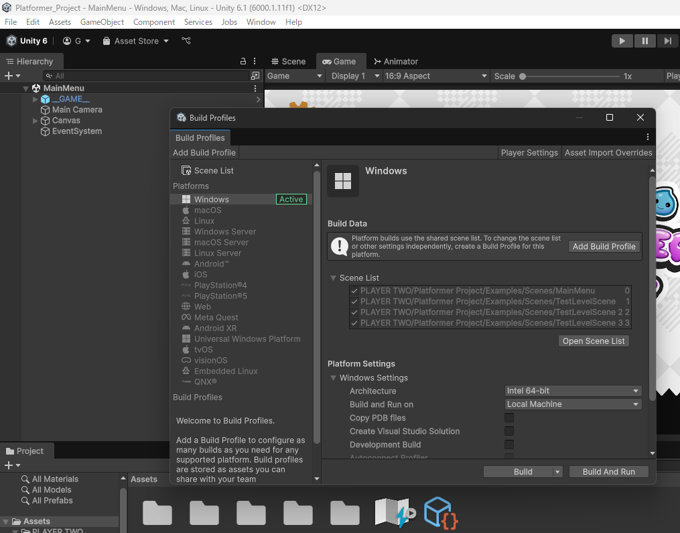Viewport: 680px width, 533px height.
Task: Open the Build and Run on dropdown
Action: (573, 404)
